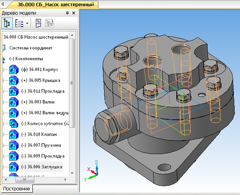
Task: Expand the 36.002 Валик ведущий tree node
Action: click(3, 113)
